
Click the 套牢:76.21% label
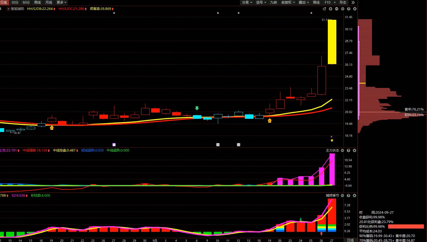[414, 109]
